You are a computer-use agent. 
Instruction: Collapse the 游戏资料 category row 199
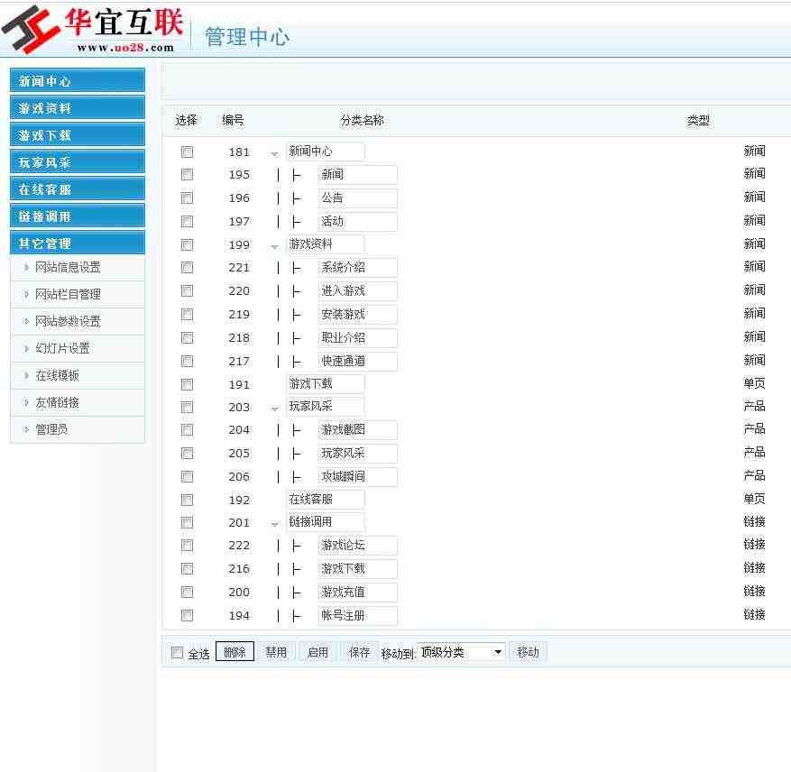[274, 246]
